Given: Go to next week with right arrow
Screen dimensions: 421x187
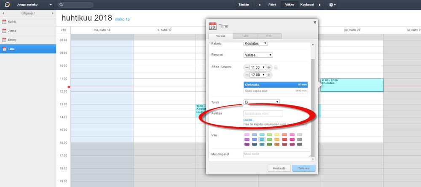Looking at the screenshot, I should [320, 5].
